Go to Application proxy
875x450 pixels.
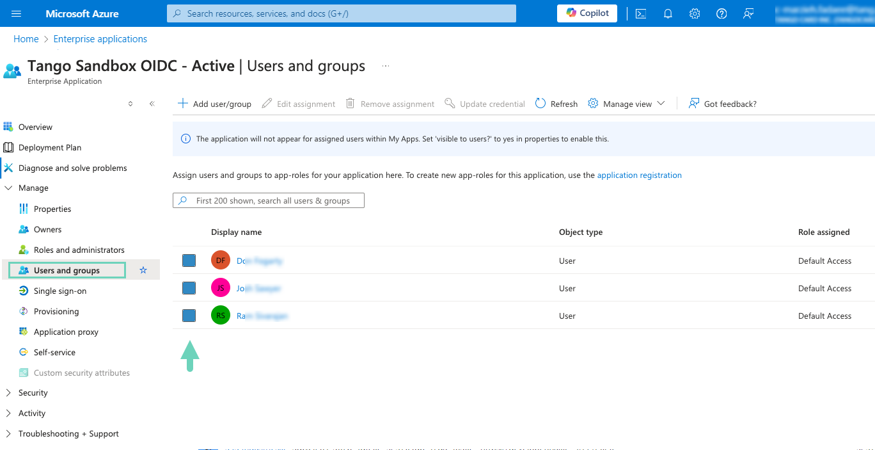67,332
